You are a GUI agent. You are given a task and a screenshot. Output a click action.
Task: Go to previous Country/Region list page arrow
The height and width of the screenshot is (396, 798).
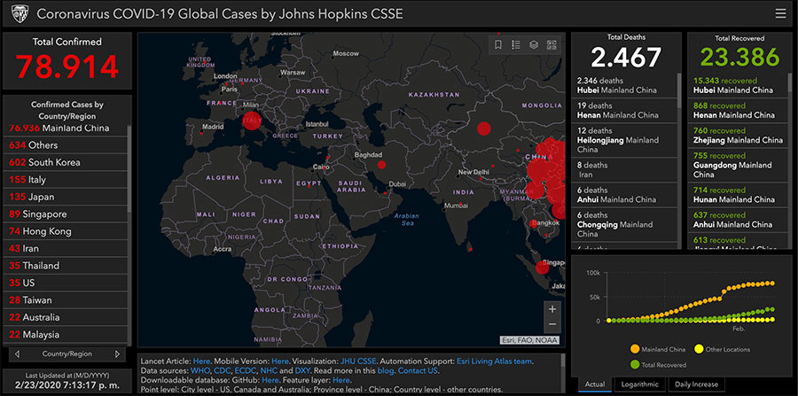coord(18,353)
